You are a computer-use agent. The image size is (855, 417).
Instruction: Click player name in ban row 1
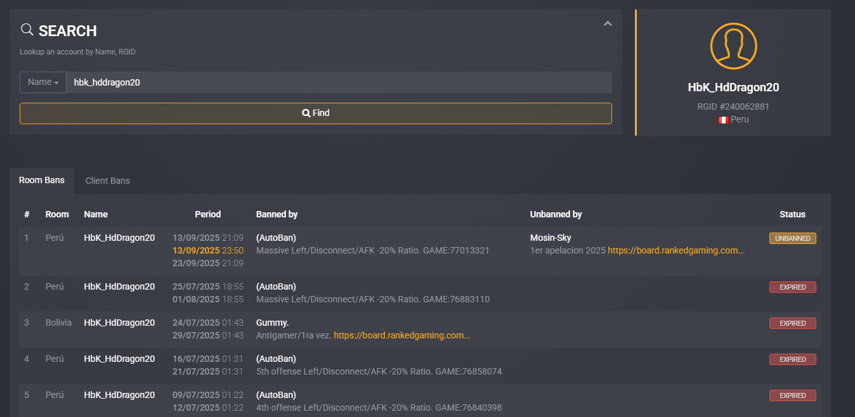point(119,238)
